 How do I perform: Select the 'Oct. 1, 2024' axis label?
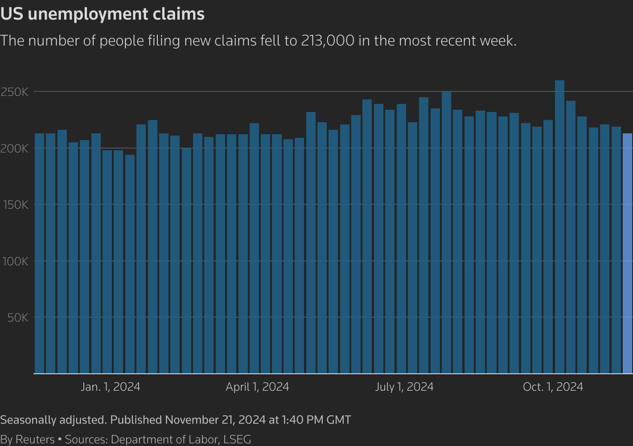(x=553, y=387)
